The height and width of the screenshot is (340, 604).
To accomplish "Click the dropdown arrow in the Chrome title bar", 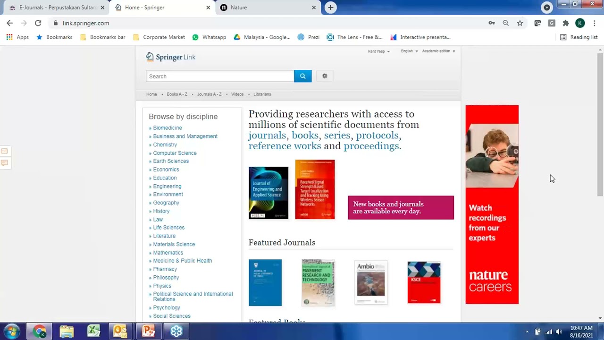I will 547,8.
